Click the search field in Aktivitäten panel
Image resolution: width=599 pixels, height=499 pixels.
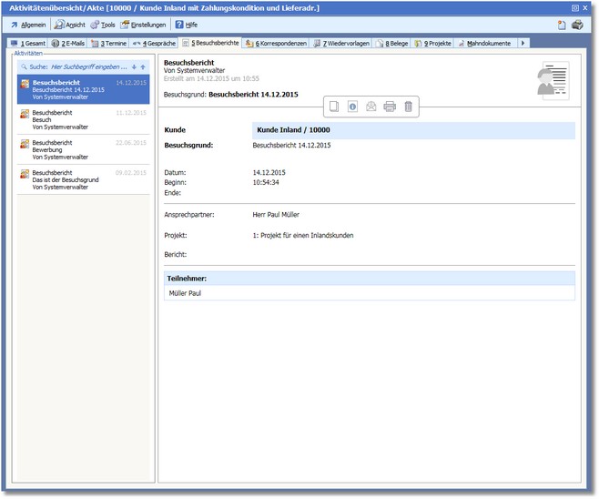click(77, 66)
